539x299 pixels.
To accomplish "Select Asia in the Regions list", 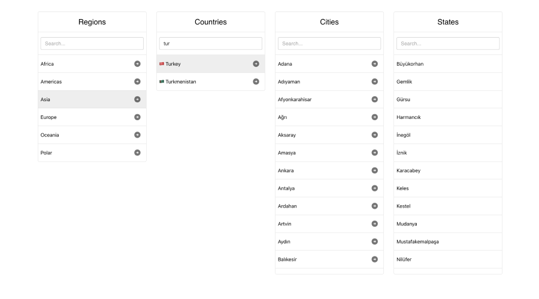I will point(46,99).
